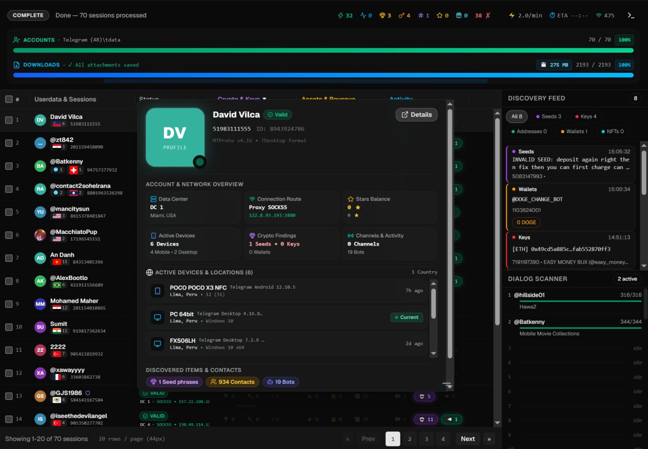This screenshot has height=449, width=648.
Task: Click the yellow speed bolt icon beside 2.0/min
Action: 512,15
